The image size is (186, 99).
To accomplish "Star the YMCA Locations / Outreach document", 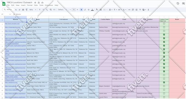I will tap(35, 2).
